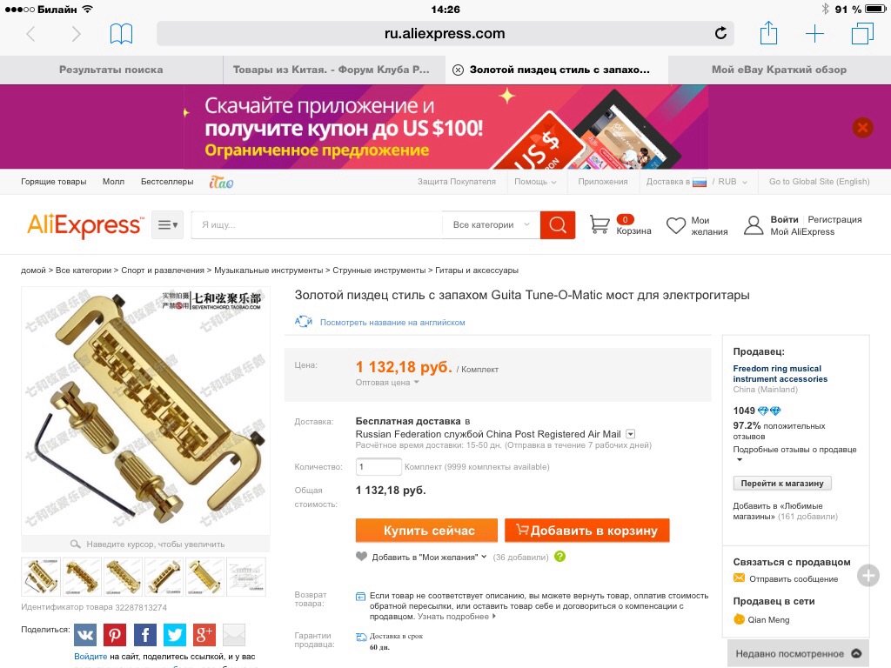Share product via VK icon
This screenshot has height=668, width=891.
coord(85,634)
